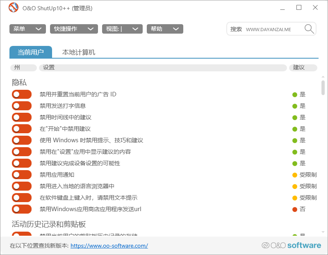
Task: Click 禁用进入当地的语言浏览器中 text
Action: pyautogui.click(x=77, y=187)
